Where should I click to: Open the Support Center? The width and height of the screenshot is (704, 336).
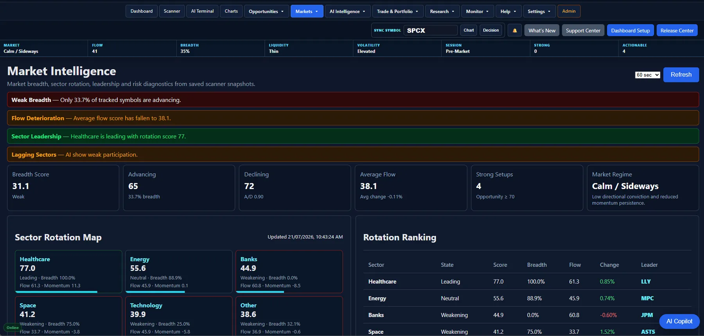tap(583, 30)
